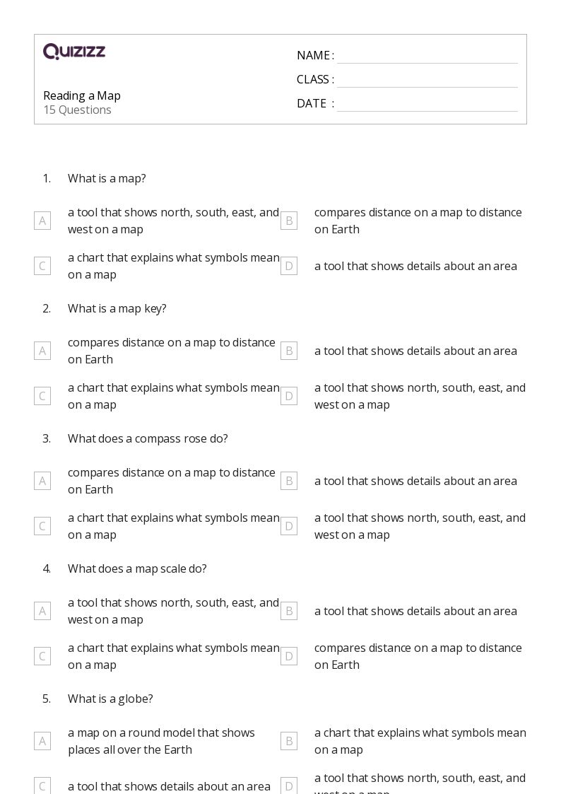Check answer box D for question 4
The height and width of the screenshot is (794, 561).
tap(289, 656)
